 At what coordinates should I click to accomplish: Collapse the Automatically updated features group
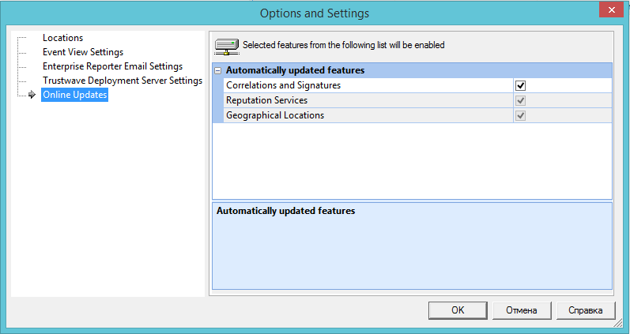[x=218, y=70]
